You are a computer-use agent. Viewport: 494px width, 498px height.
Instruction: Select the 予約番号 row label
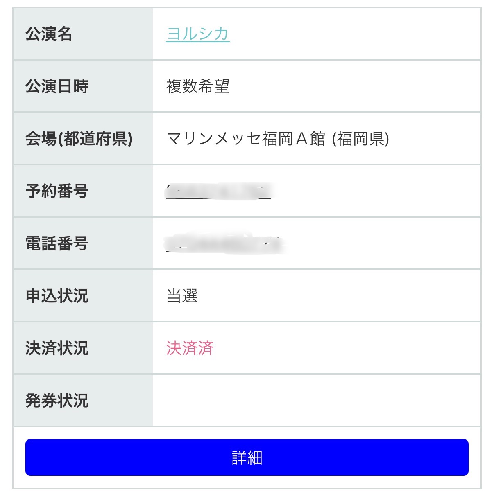[57, 191]
